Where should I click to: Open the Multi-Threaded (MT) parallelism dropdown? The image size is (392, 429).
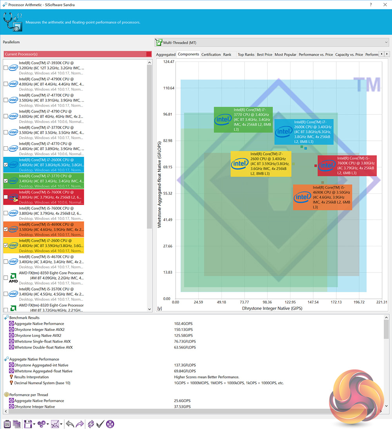[x=272, y=42]
